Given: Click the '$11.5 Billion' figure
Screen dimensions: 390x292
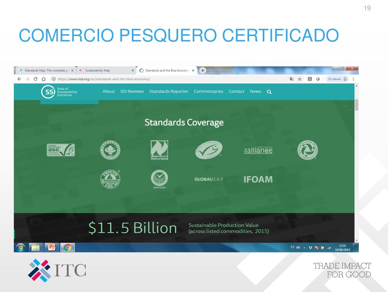Looking at the screenshot, I should 133,228.
